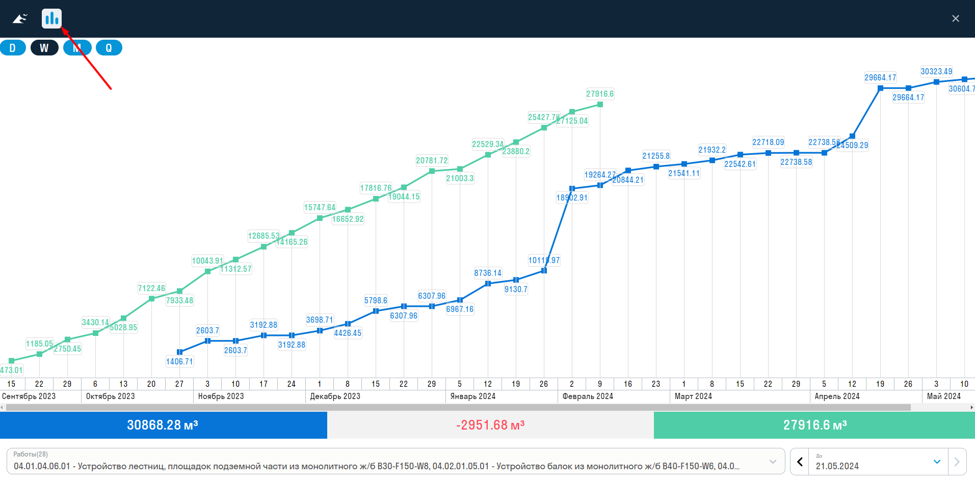The height and width of the screenshot is (484, 975).
Task: Click green total 27916.6 м³ panel
Action: coord(814,425)
